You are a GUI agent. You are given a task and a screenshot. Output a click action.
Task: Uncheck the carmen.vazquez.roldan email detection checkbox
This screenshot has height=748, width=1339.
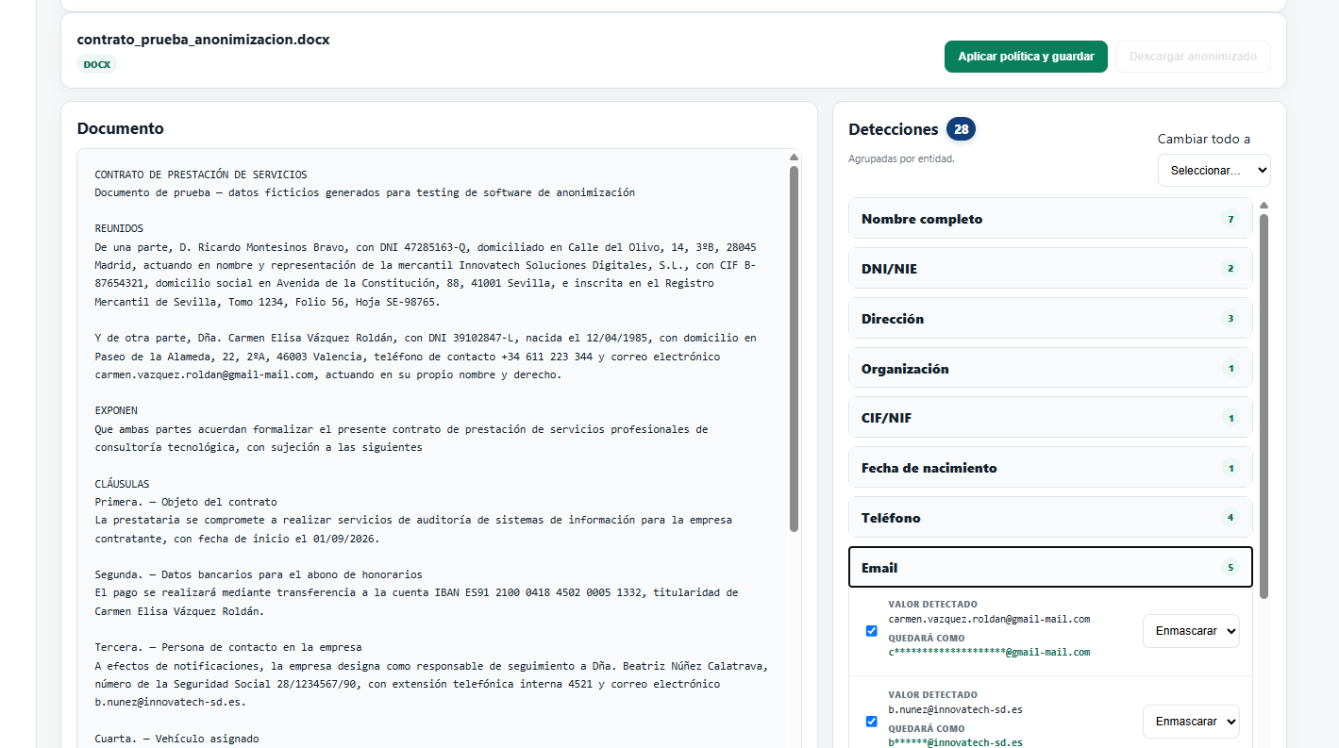coord(871,631)
